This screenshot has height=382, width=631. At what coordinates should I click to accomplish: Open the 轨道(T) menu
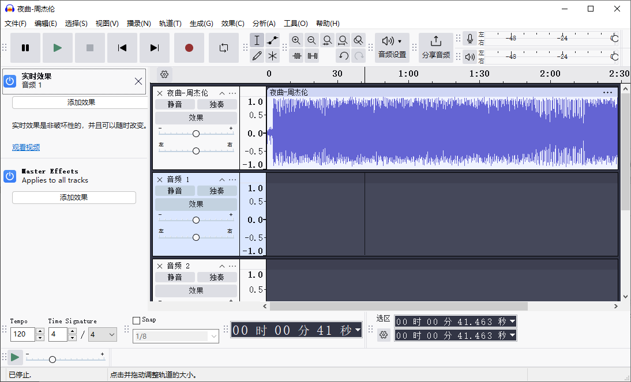(170, 24)
